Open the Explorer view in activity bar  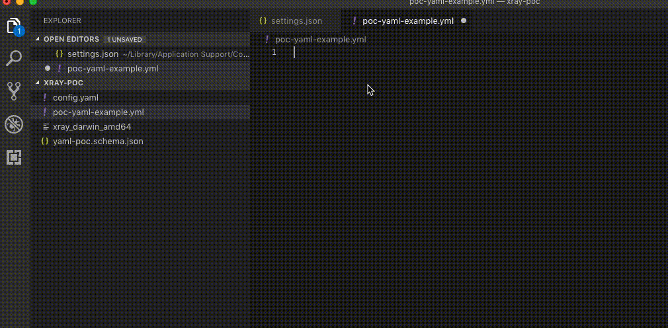pyautogui.click(x=14, y=26)
